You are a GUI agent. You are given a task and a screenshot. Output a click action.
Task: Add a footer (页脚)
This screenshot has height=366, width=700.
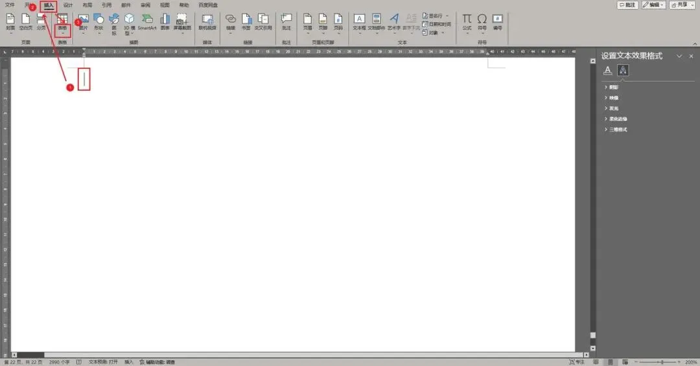click(323, 23)
